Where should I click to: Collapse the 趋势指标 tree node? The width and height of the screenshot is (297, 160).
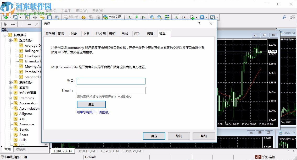coord(10,40)
